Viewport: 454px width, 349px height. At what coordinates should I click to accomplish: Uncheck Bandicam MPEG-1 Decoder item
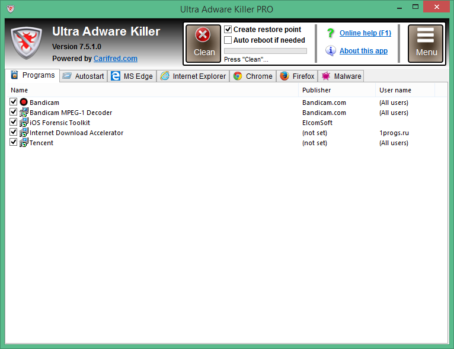(14, 113)
